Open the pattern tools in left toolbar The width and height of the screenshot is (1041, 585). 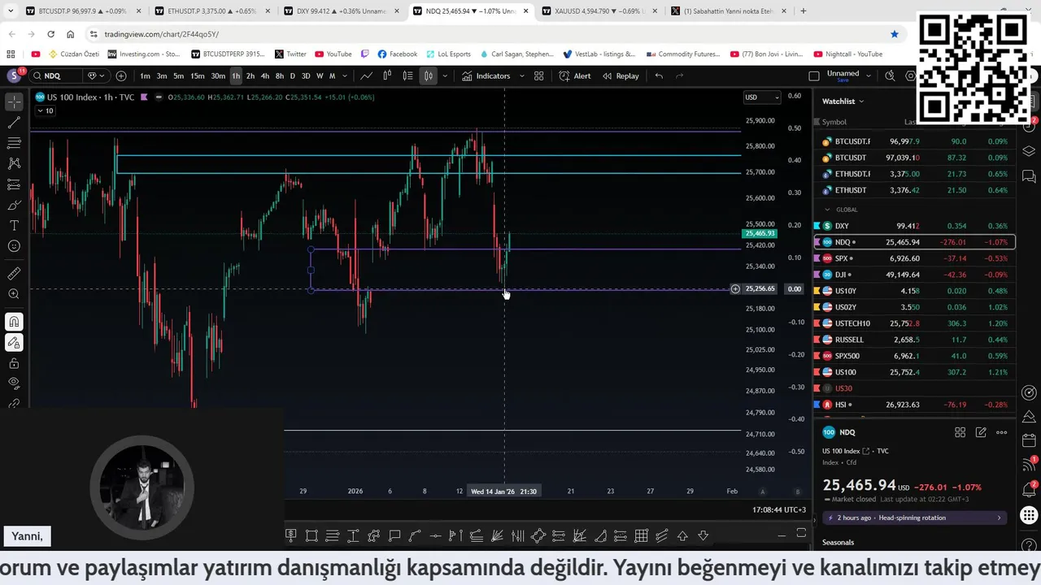pos(14,163)
